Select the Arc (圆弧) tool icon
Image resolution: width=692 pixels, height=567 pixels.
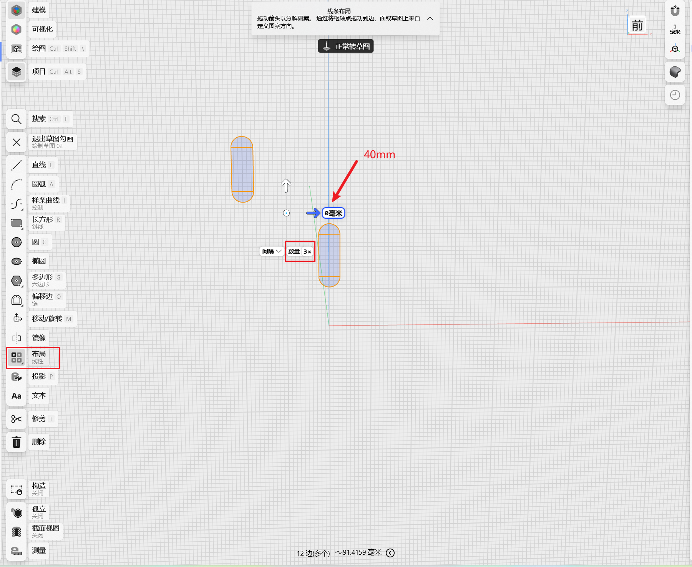(16, 185)
